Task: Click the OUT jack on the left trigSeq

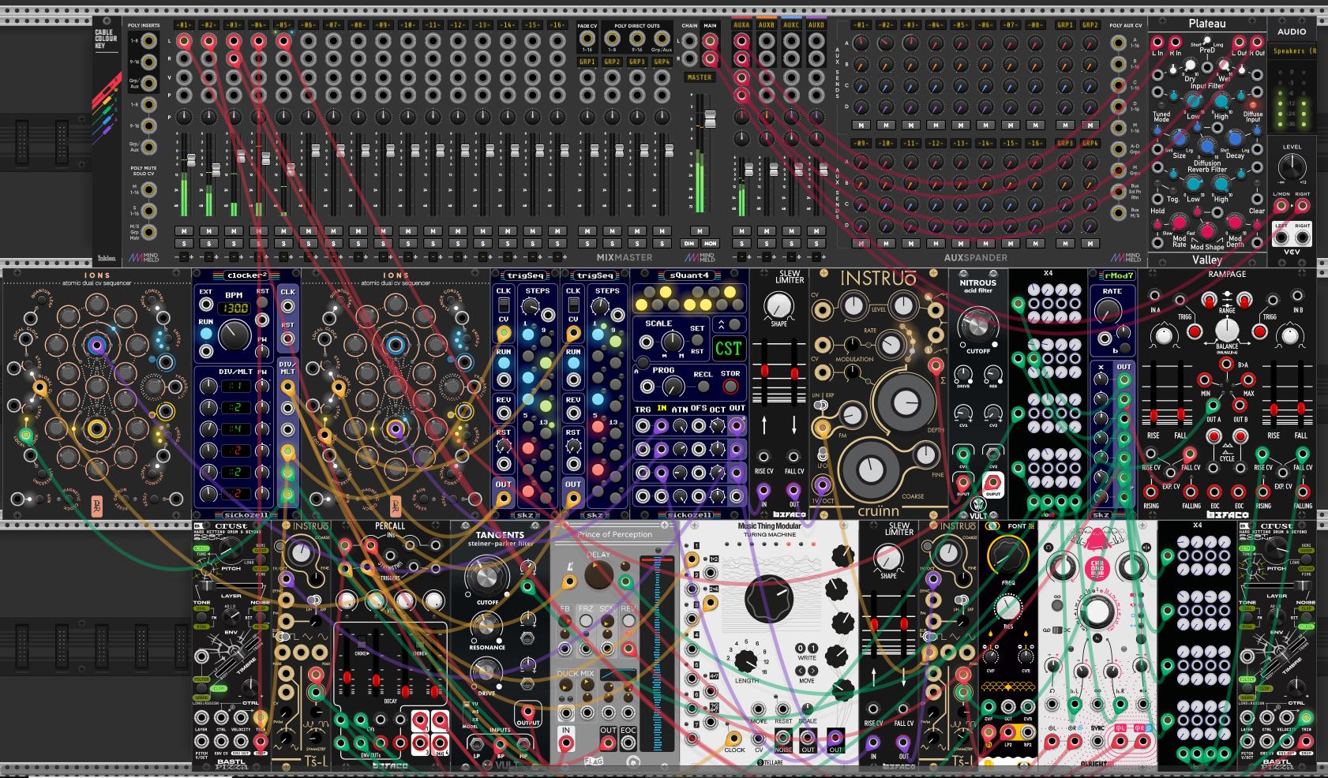Action: click(x=504, y=499)
